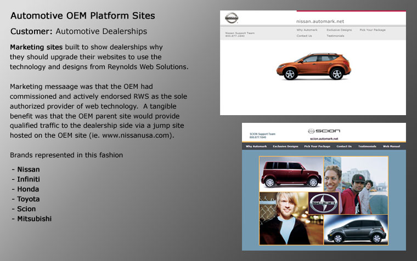Click the nissan.automark.net address text
Image resolution: width=417 pixels, height=261 pixels.
pos(320,21)
